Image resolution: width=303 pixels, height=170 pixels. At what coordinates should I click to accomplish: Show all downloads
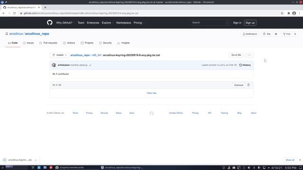290,160
